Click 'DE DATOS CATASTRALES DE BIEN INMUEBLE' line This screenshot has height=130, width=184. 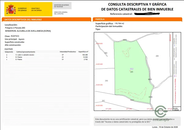(137, 9)
